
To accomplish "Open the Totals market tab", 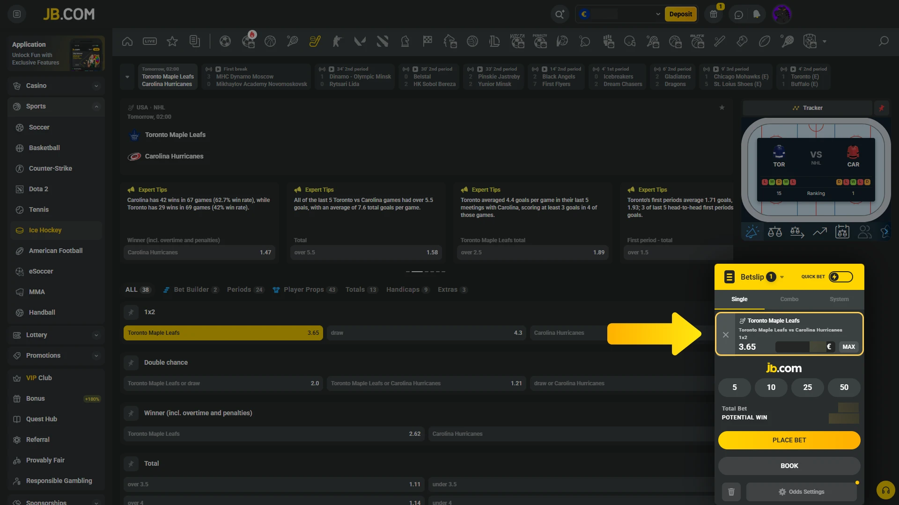I will click(361, 289).
